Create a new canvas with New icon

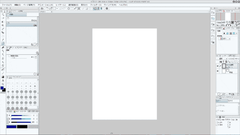pyautogui.click(x=48, y=9)
